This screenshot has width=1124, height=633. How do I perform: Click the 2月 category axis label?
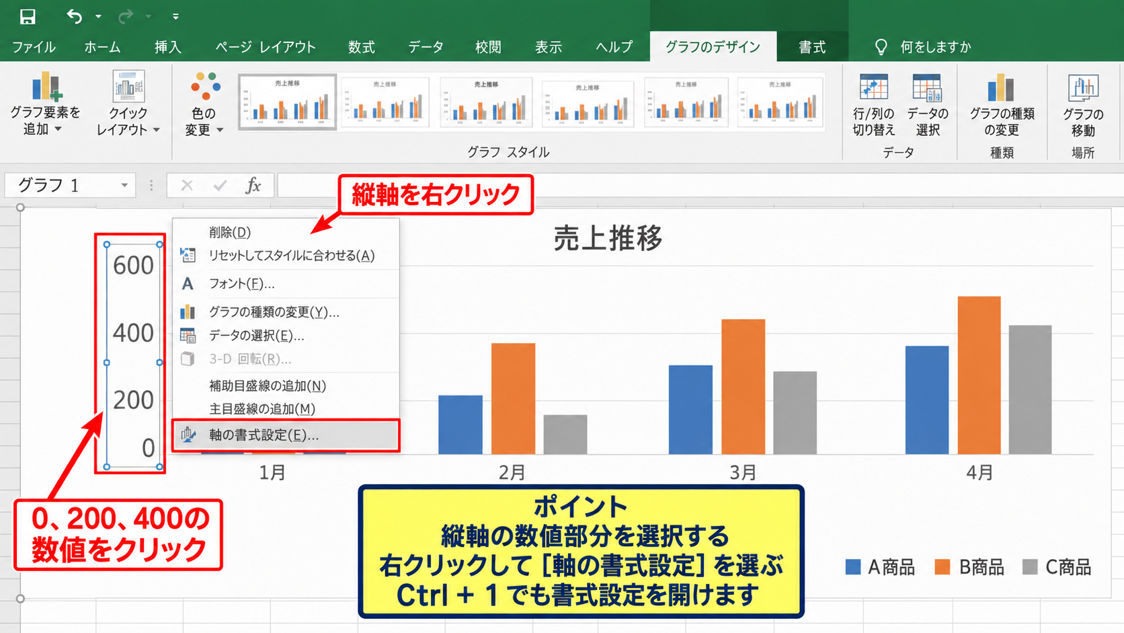pyautogui.click(x=512, y=472)
